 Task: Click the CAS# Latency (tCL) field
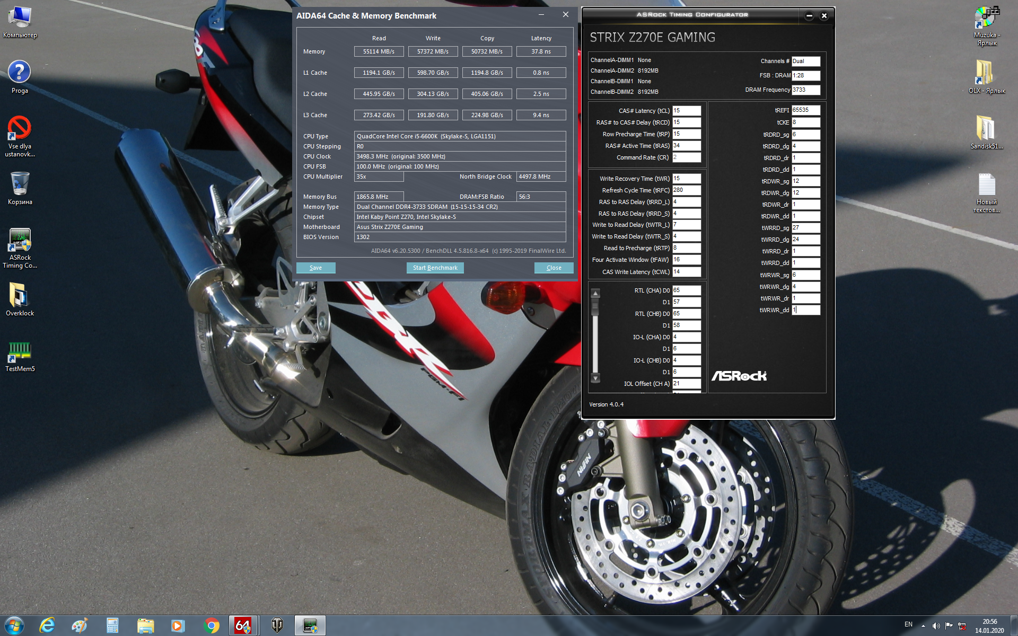686,111
